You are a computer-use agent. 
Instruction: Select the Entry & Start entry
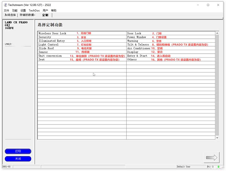[137, 56]
